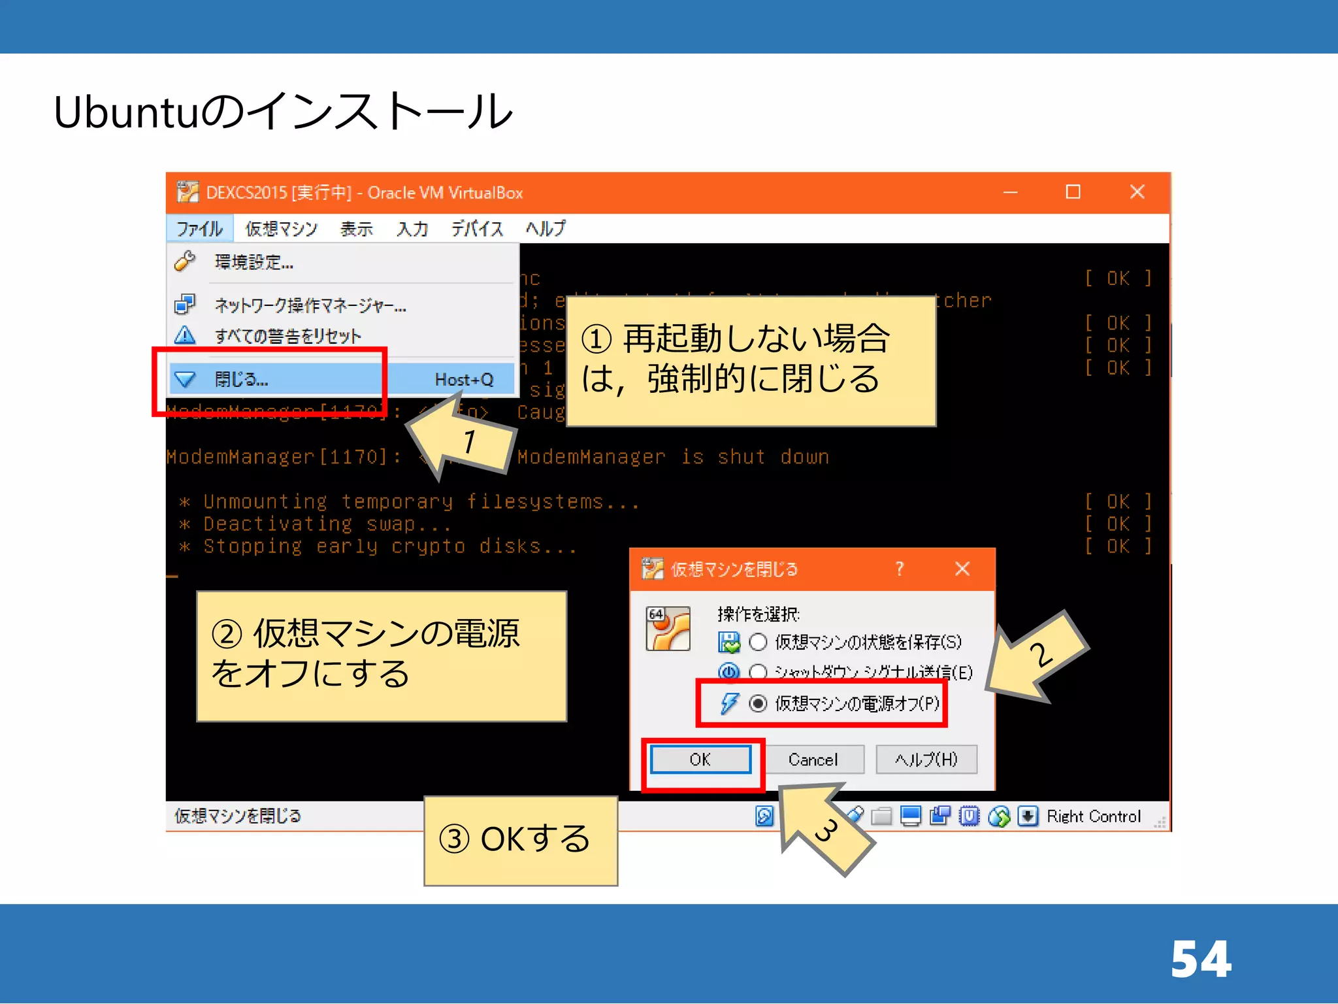1338x1004 pixels.
Task: Click the 64-bit VM icon in dialog
Action: 668,628
